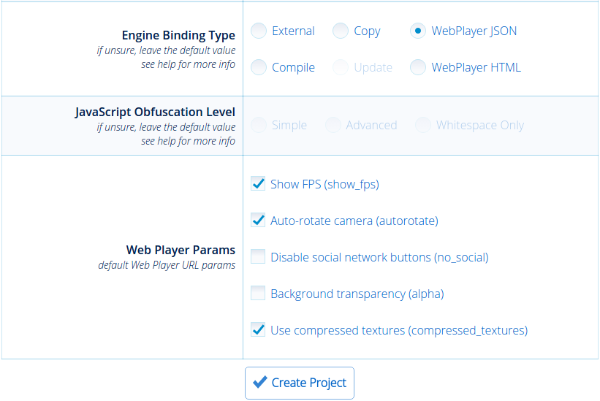The image size is (600, 401).
Task: Uncheck the Show FPS (show_fps) checkbox
Action: 258,184
